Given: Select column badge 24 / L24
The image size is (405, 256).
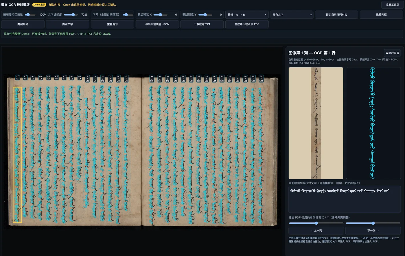Looking at the screenshot, I should tap(214, 79).
